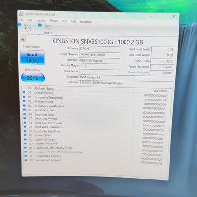Screen dimensions: 197x197
Task: Select the blue status dot for Disk 1
Action: [40, 25]
